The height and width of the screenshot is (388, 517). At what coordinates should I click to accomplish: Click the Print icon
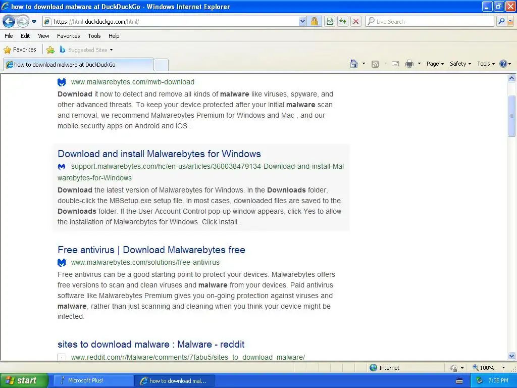(x=409, y=64)
